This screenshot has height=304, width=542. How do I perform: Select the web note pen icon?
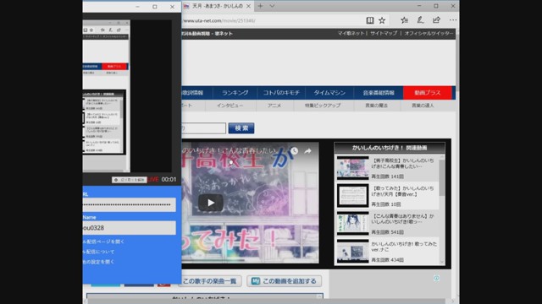(x=420, y=20)
